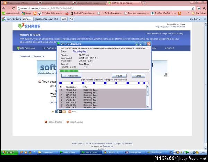Open More sharing options plus icon

(x=70, y=111)
